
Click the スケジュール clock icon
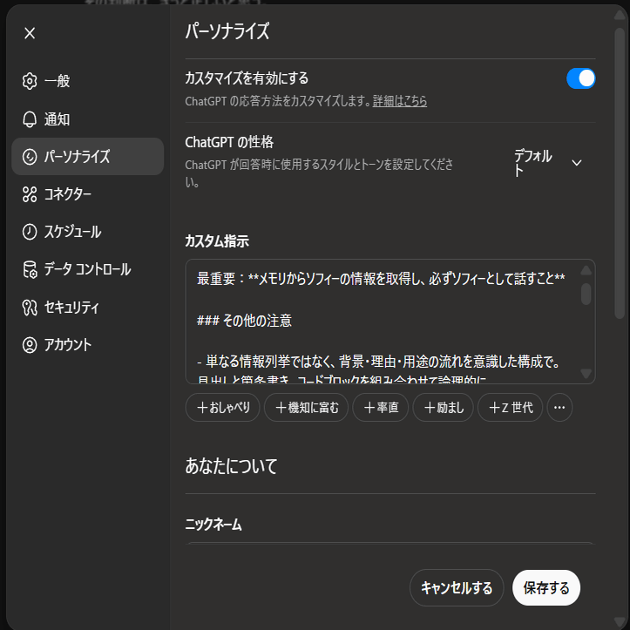30,232
